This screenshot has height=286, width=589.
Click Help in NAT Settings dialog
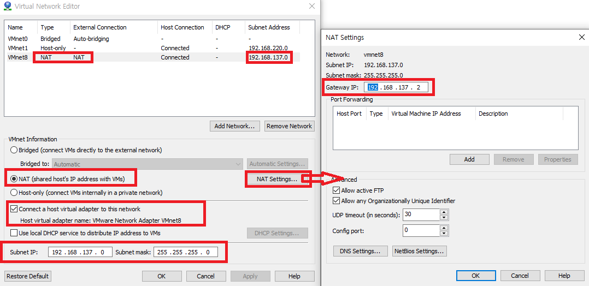(x=564, y=276)
